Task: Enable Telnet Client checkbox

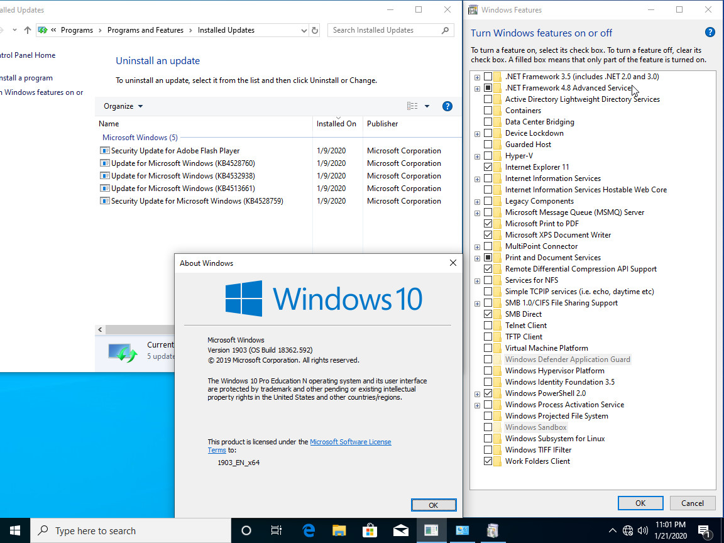Action: (488, 326)
